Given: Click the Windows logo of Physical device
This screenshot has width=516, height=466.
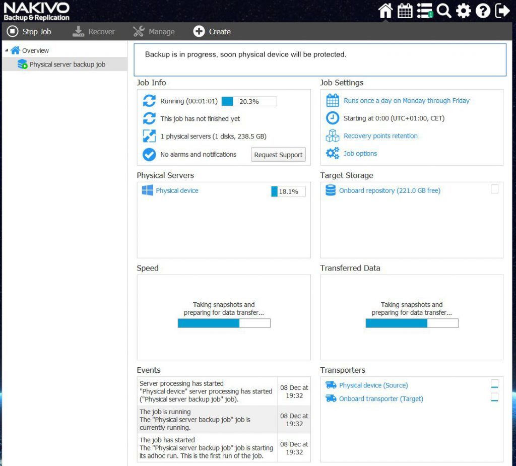Looking at the screenshot, I should pyautogui.click(x=148, y=190).
